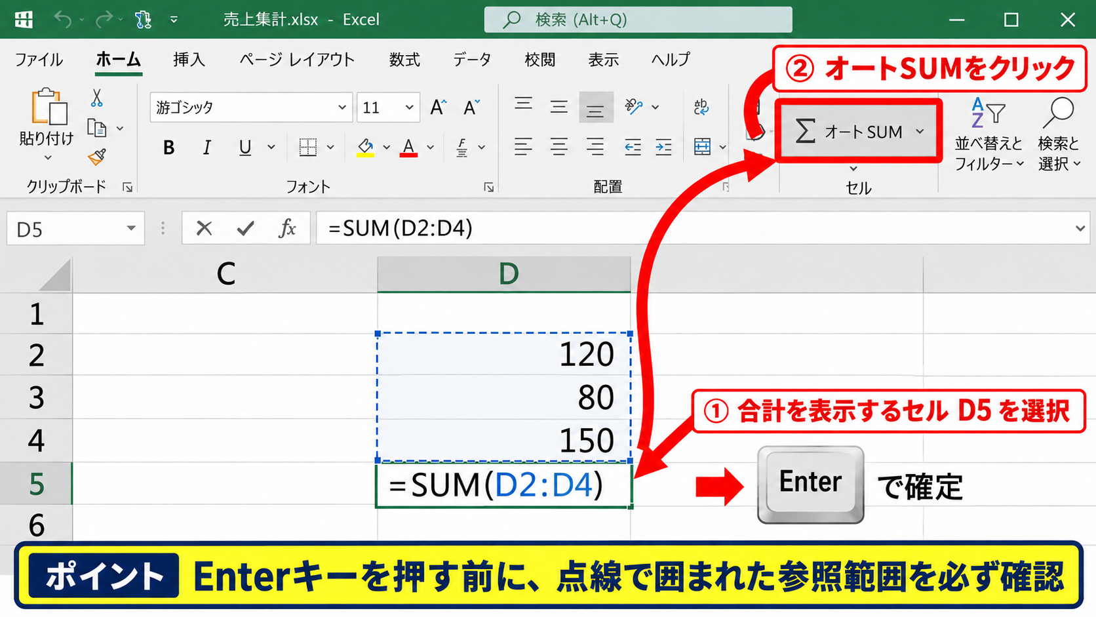Open the ファイル tab
Image resolution: width=1096 pixels, height=617 pixels.
click(39, 60)
